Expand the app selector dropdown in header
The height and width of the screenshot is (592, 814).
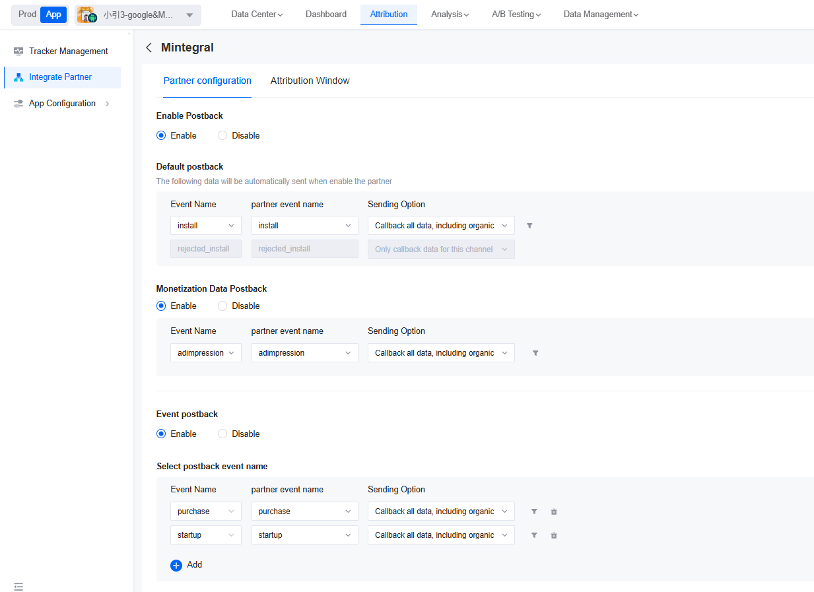click(189, 15)
